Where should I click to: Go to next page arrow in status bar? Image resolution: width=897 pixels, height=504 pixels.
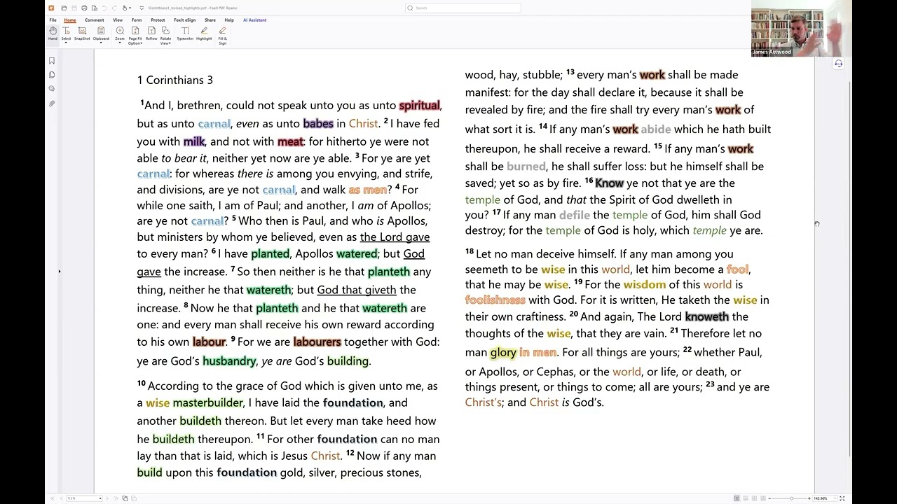click(109, 498)
